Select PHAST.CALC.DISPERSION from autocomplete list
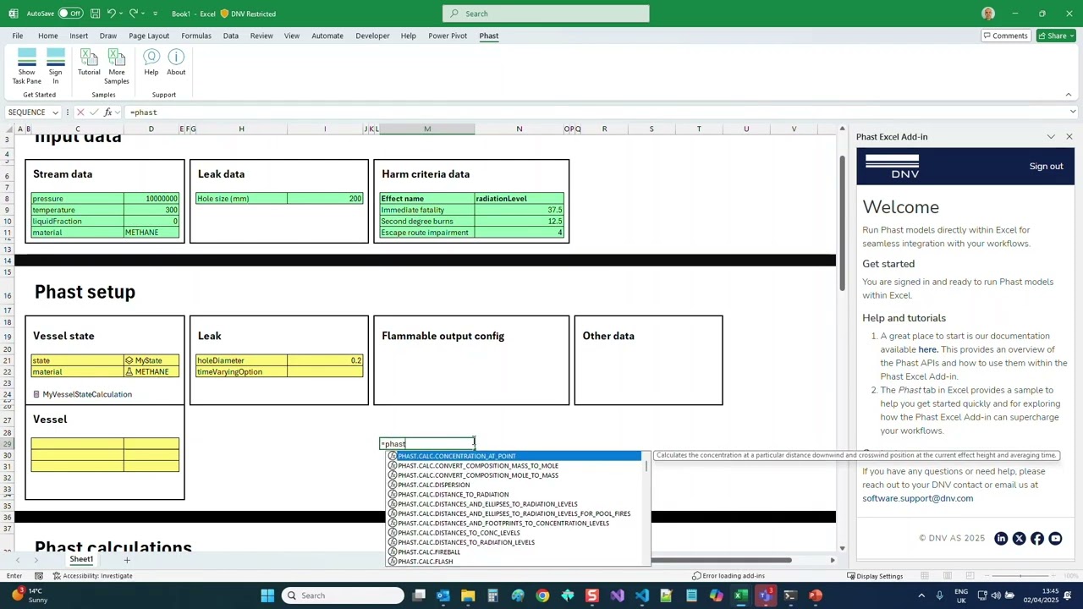Viewport: 1083px width, 609px height. (x=514, y=486)
